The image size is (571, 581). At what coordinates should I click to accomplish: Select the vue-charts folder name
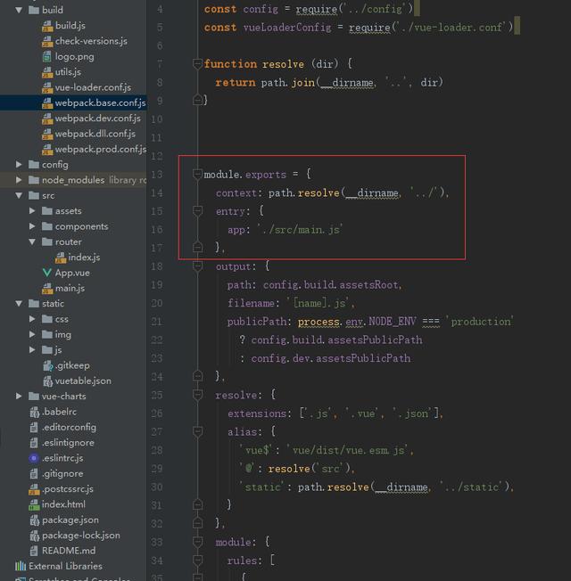point(64,397)
